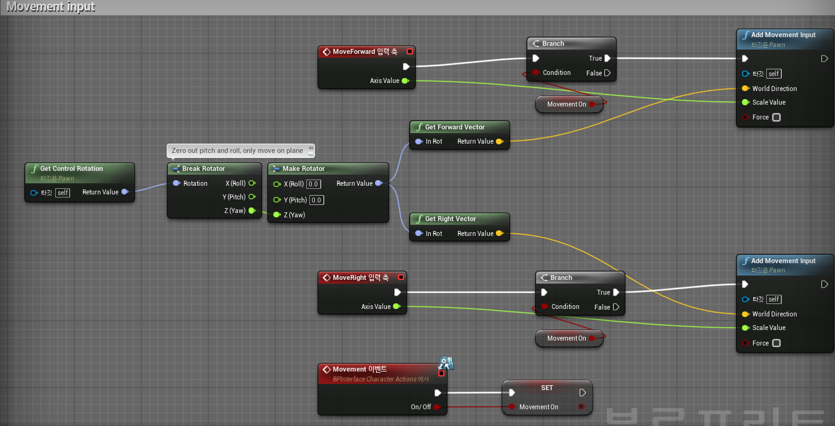
Task: Select the Movement 이벤트 node title
Action: (x=360, y=369)
